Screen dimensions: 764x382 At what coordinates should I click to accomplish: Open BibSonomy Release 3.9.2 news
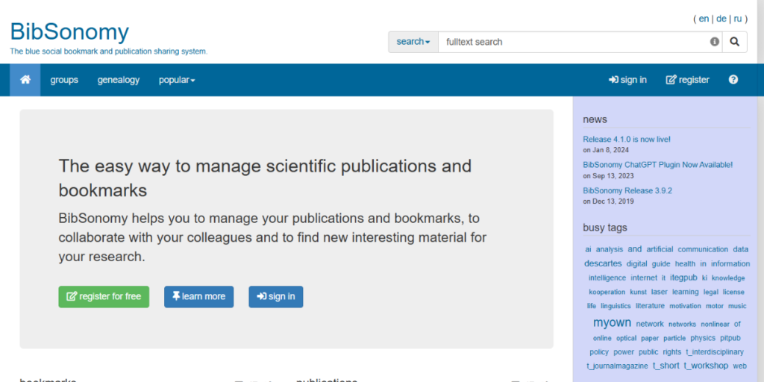click(627, 191)
